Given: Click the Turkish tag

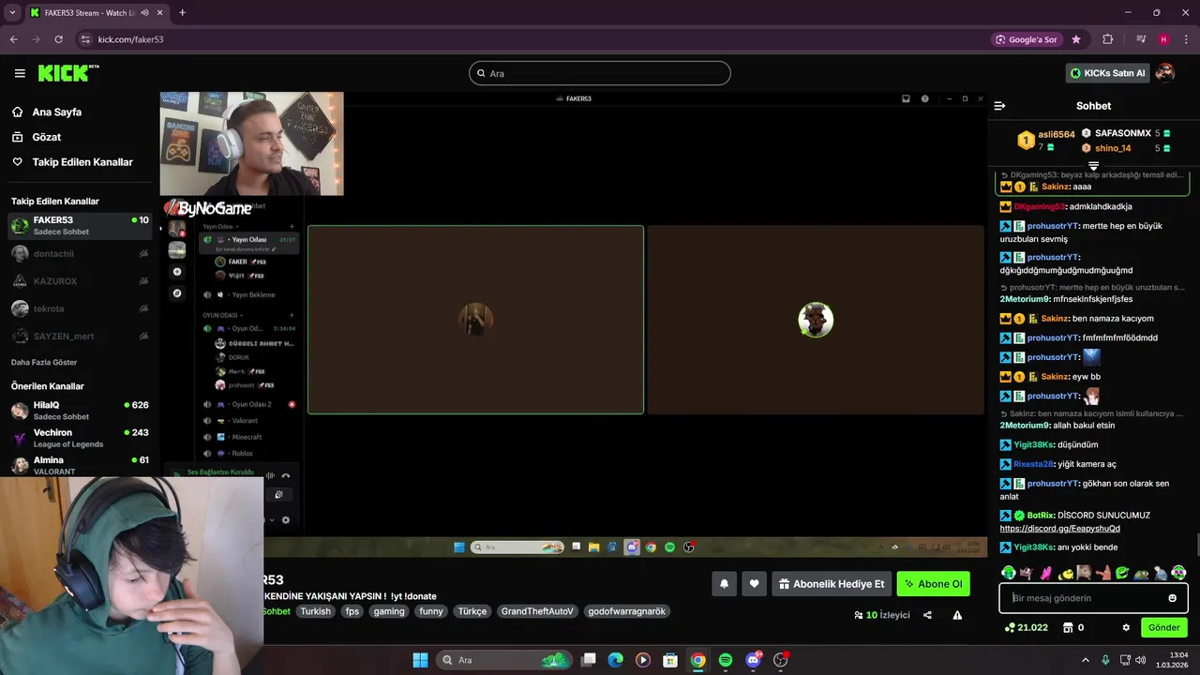Looking at the screenshot, I should pyautogui.click(x=316, y=611).
